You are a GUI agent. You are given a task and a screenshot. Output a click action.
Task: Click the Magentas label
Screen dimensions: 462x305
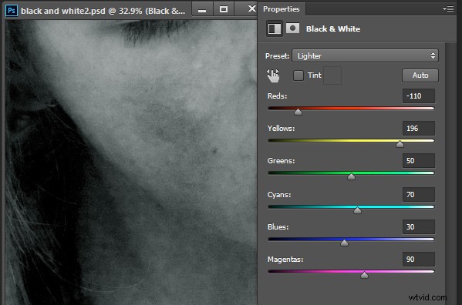(x=285, y=259)
